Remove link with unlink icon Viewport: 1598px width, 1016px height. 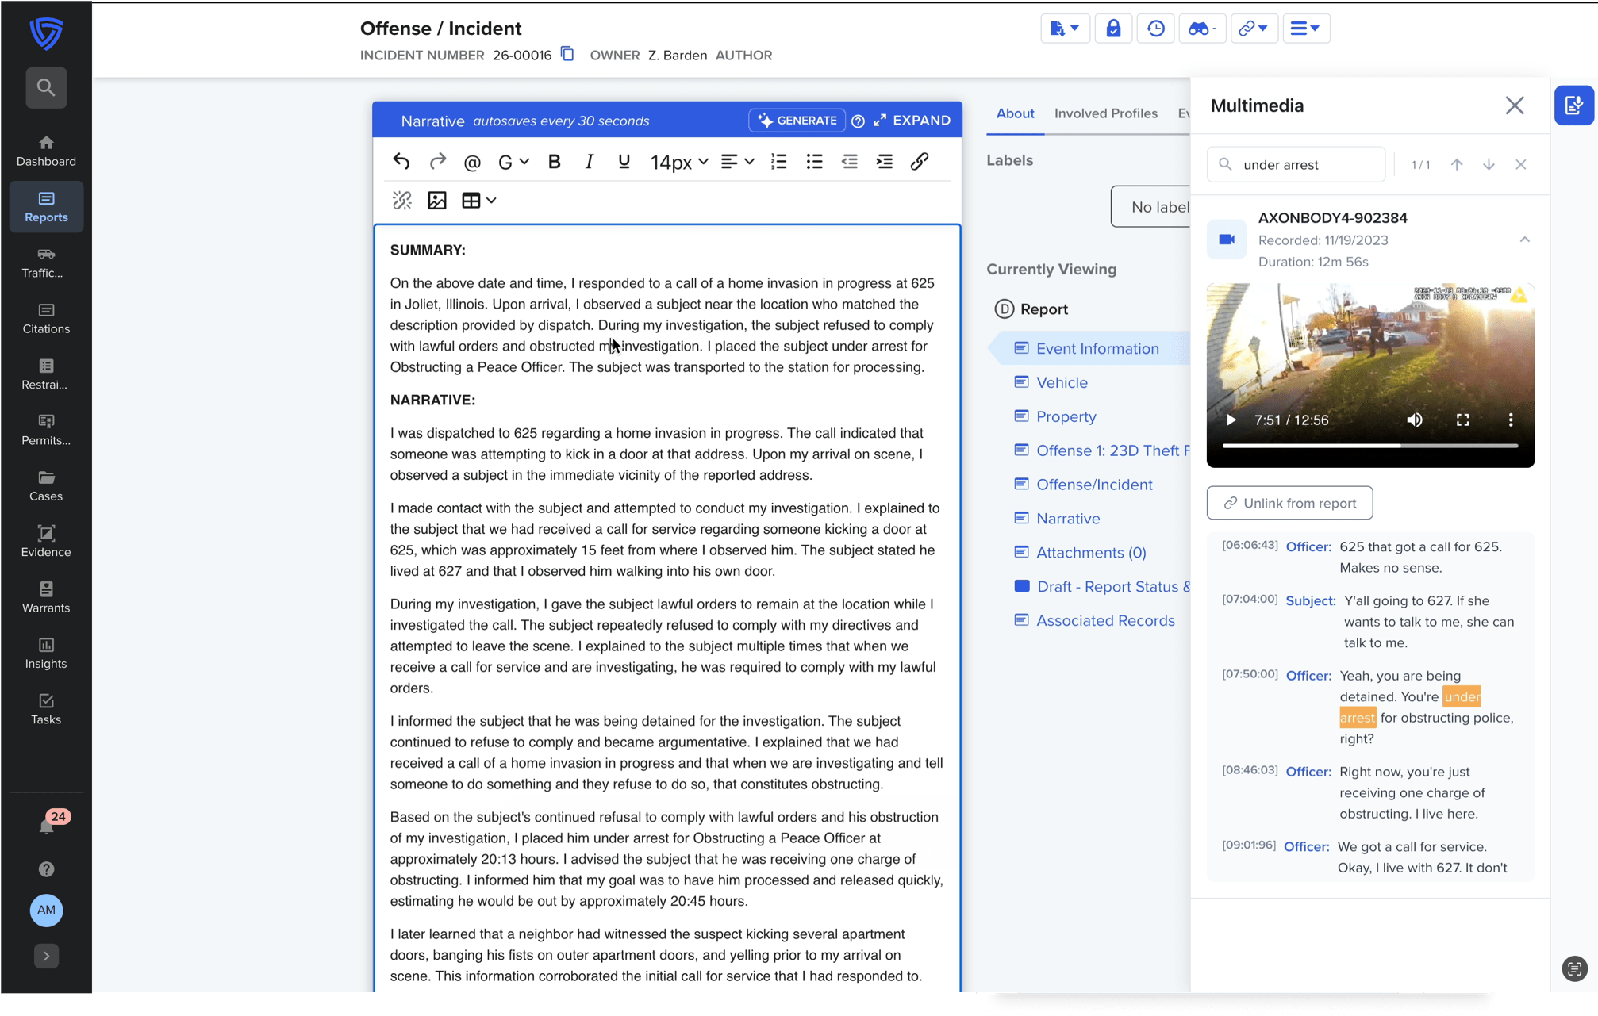(x=402, y=201)
